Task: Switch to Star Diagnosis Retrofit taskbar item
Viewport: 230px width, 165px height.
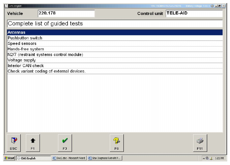Action: coord(105,158)
